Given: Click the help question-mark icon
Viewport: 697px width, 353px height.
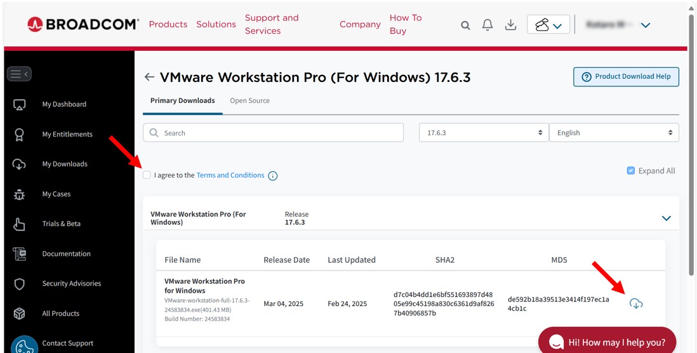Looking at the screenshot, I should [587, 76].
